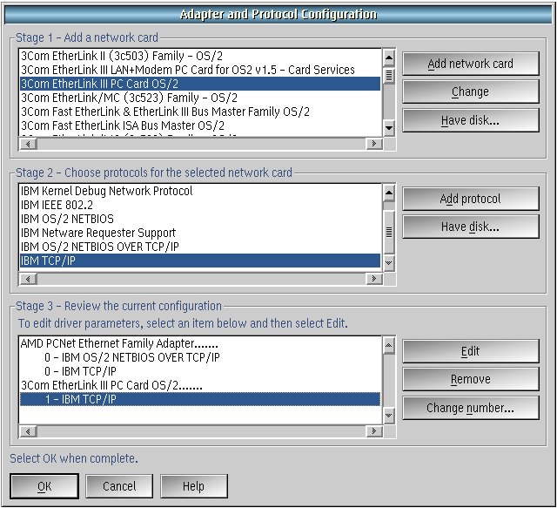This screenshot has height=508, width=557.
Task: Select 0 - IBM TCP/IP configuration entry
Action: pos(200,371)
